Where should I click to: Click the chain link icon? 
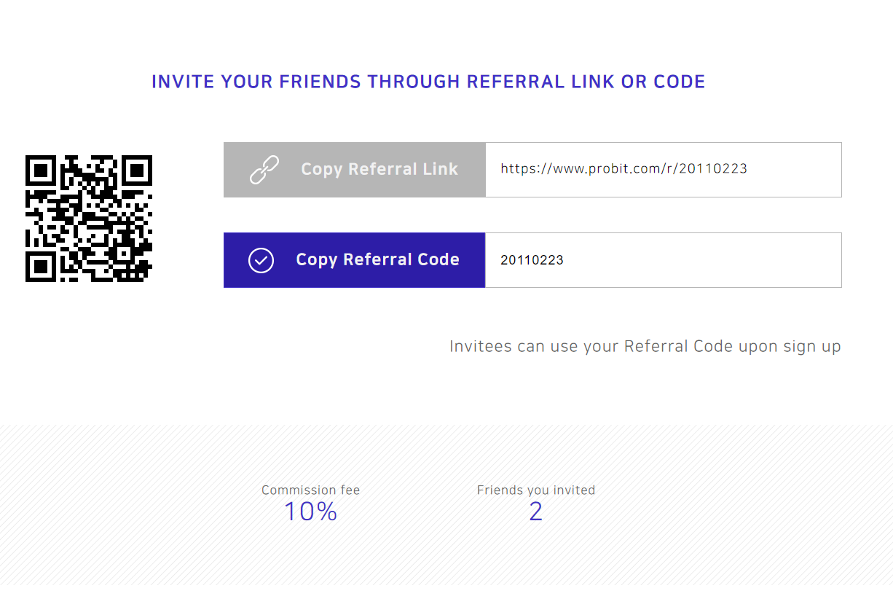click(264, 170)
